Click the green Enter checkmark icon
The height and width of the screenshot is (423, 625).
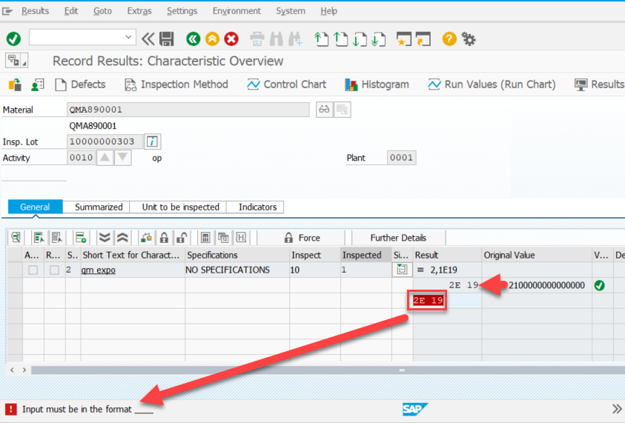point(13,39)
